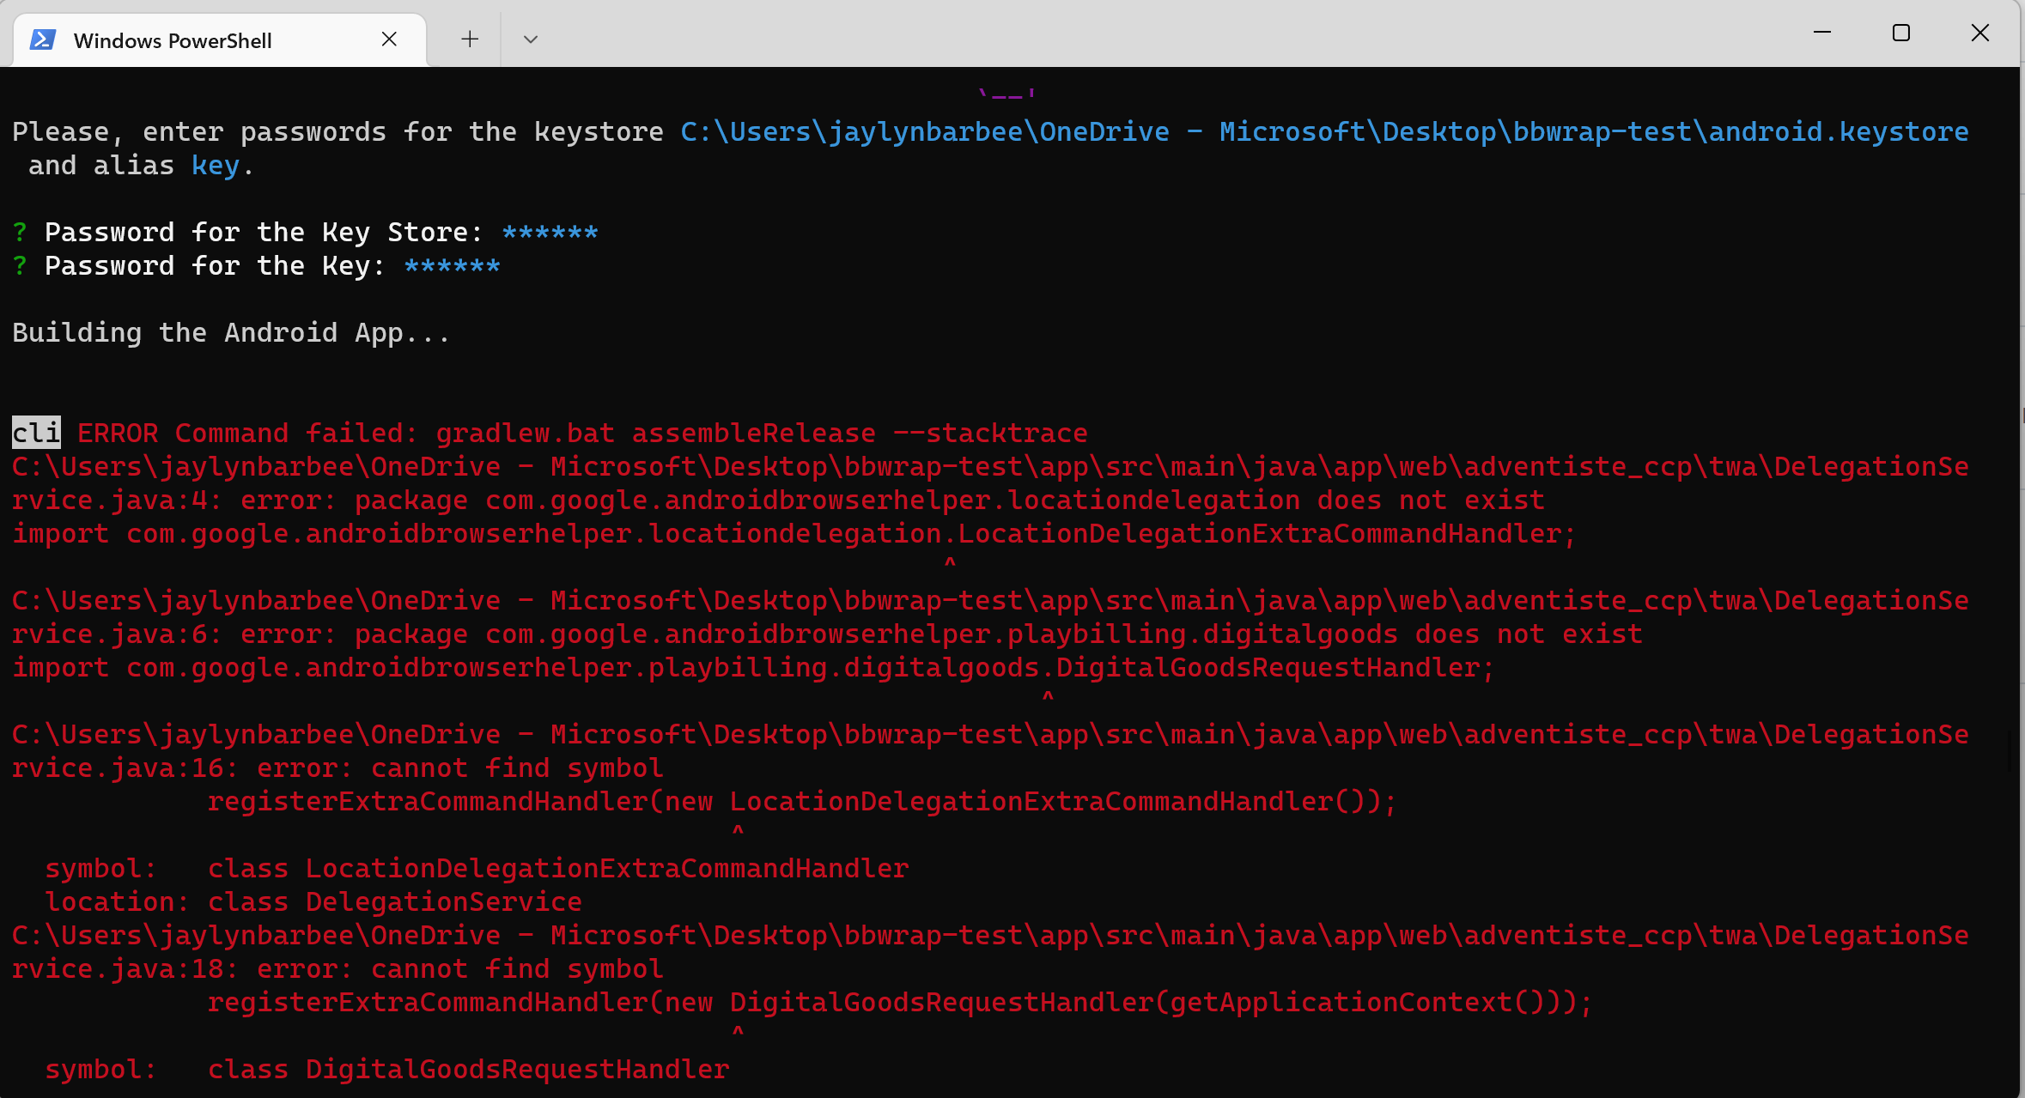Click the highlighted 'cli' text

35,433
